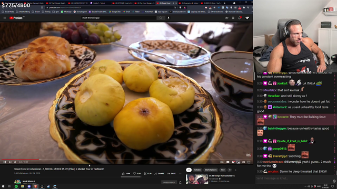
Task: Open the create video icon
Action: tap(227, 18)
